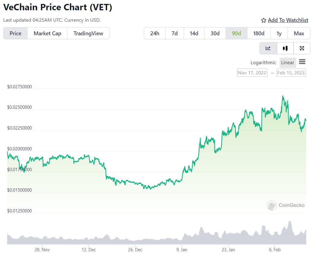Open the Feb 15, 2023 end date picker
Screen dimensions: 311x257
[291, 72]
